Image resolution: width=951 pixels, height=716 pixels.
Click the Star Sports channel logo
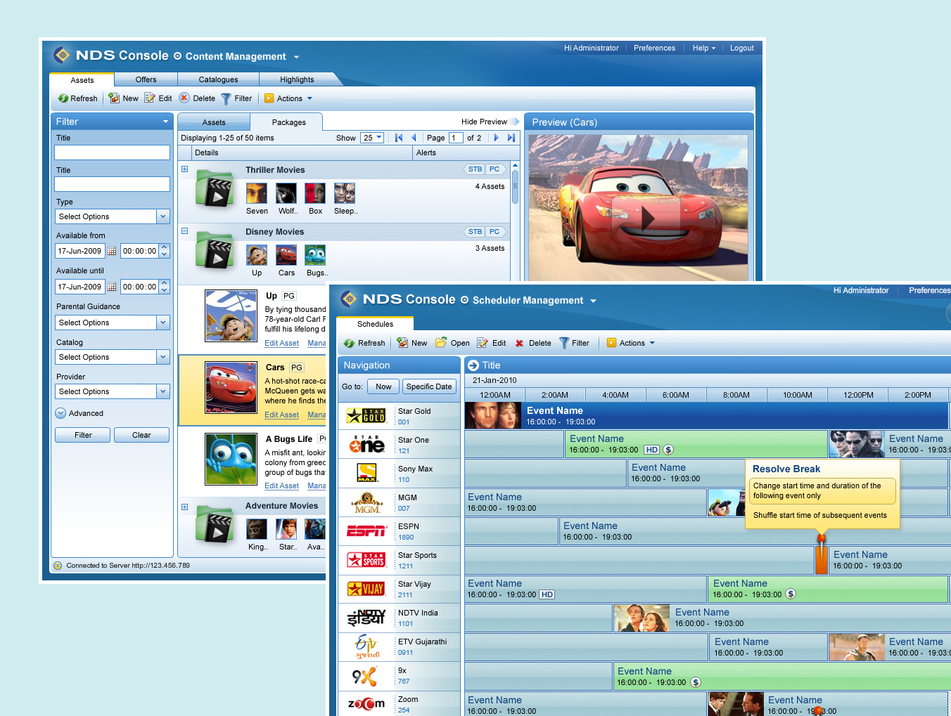click(x=366, y=560)
